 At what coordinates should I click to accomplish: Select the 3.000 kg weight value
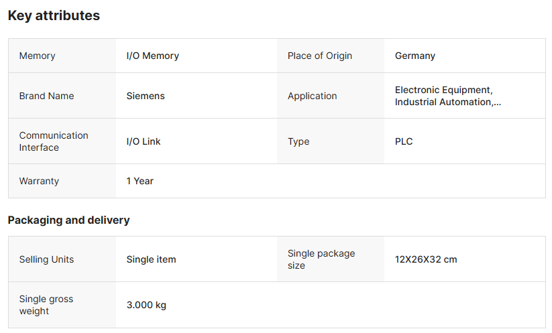146,305
